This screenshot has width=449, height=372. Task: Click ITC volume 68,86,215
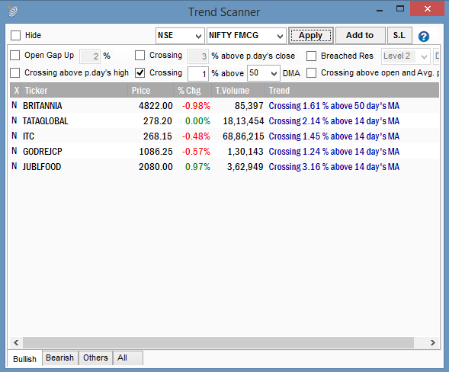[x=243, y=136]
